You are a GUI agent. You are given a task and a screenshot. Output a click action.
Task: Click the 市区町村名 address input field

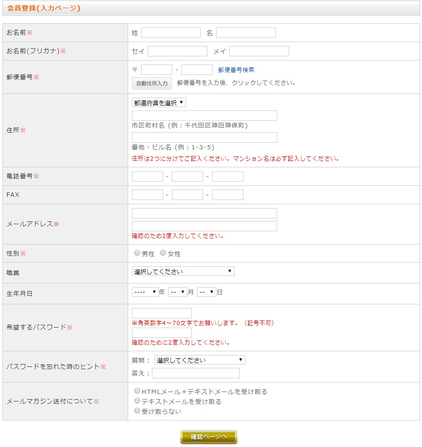point(204,116)
